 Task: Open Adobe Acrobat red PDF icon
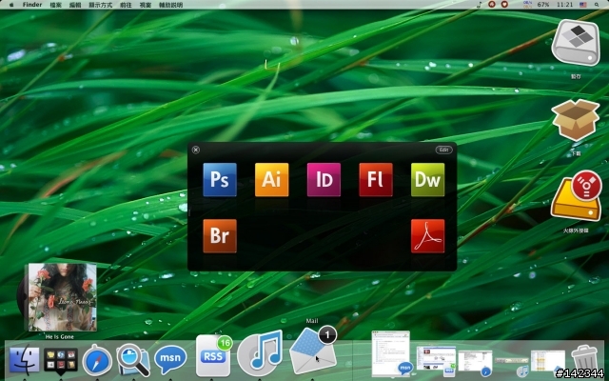[x=427, y=236]
